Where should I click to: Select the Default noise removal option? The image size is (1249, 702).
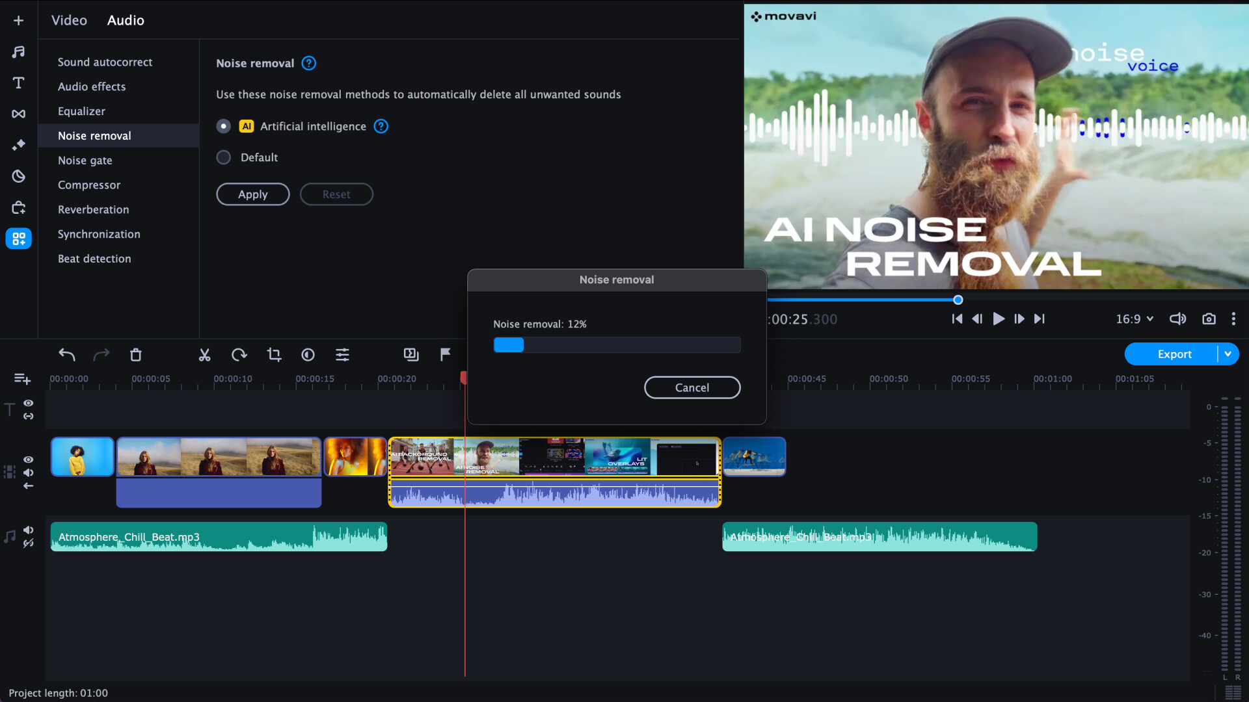[x=223, y=157]
